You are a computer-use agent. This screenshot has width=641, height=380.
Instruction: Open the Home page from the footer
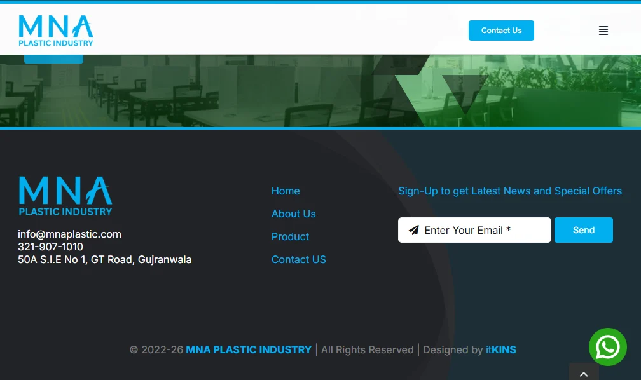click(286, 191)
